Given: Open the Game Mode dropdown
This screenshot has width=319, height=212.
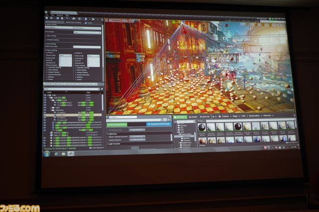Looking at the screenshot, I should (87, 32).
